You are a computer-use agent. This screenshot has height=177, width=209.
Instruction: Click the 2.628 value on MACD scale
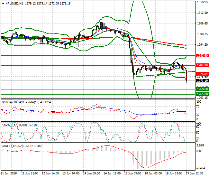(201, 145)
